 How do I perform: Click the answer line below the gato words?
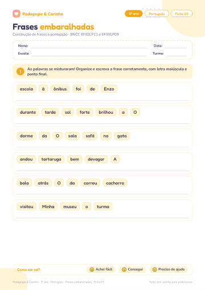(102, 147)
